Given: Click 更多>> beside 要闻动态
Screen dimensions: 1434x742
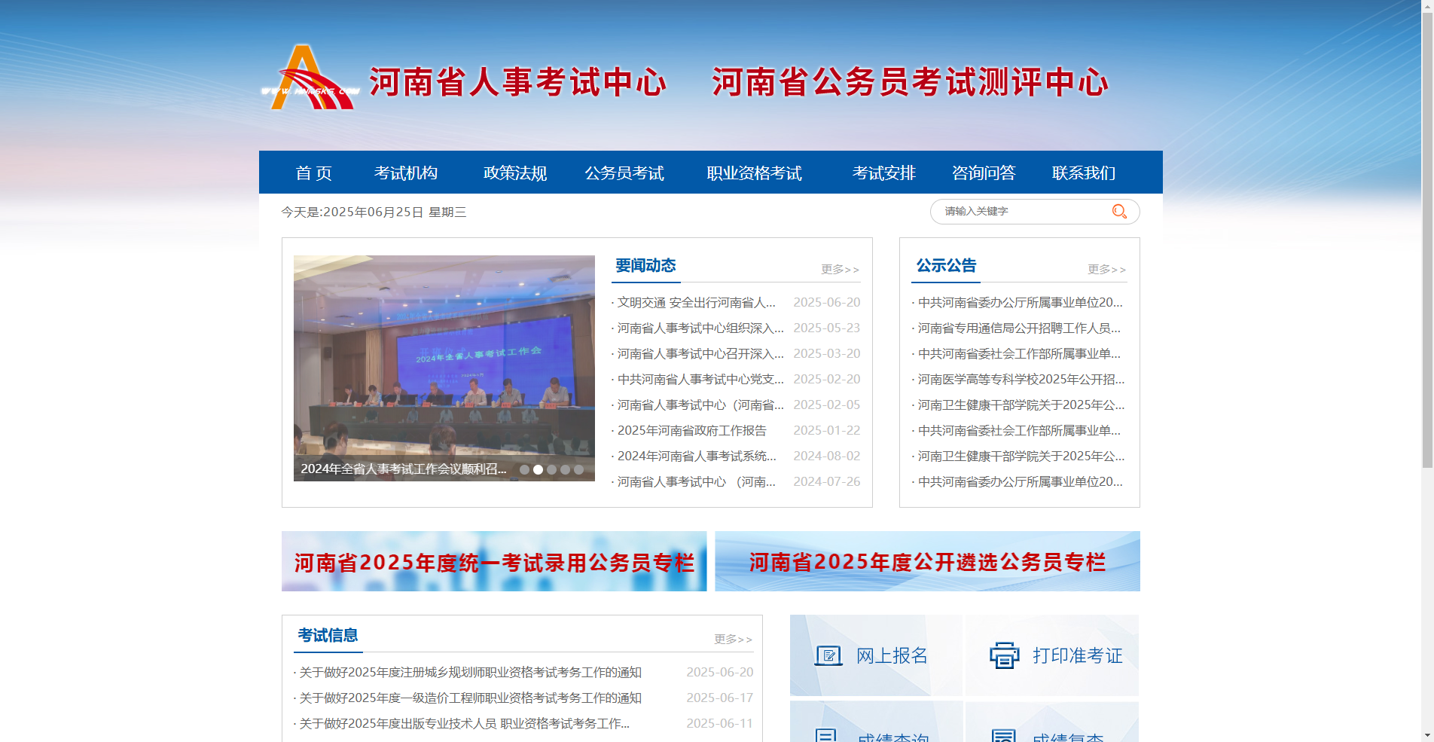Looking at the screenshot, I should click(x=840, y=269).
